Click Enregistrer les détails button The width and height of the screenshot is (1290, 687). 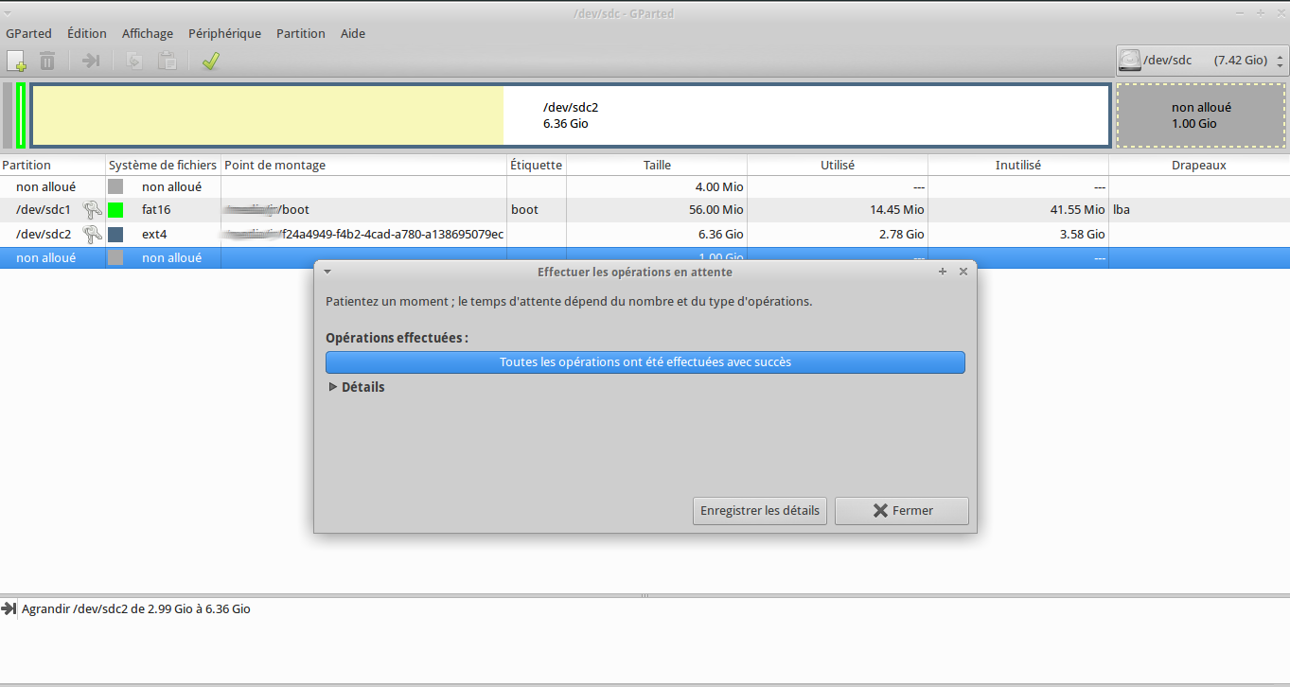(x=760, y=510)
